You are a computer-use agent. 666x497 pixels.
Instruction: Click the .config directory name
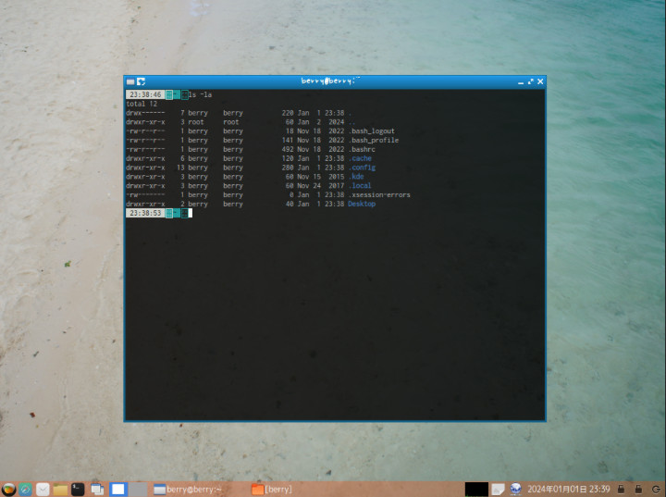362,168
